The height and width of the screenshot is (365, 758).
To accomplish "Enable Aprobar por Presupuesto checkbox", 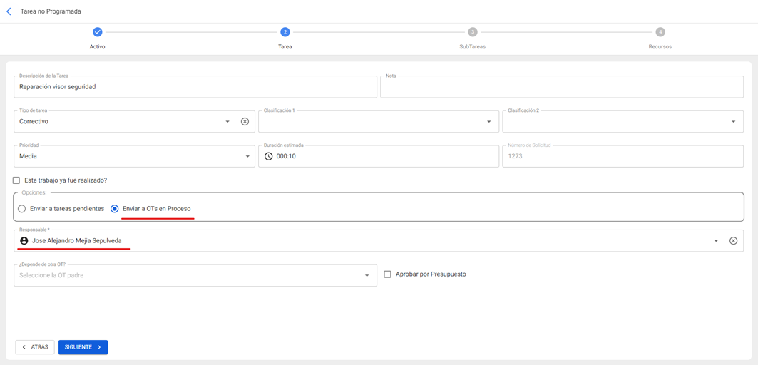I will click(388, 274).
